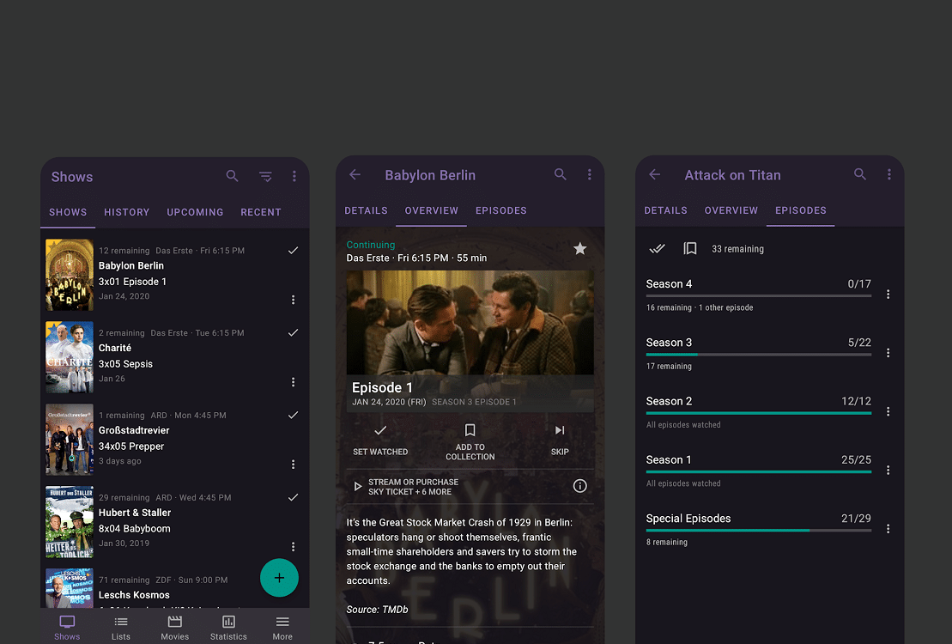952x644 pixels.
Task: Switch to the Upcoming tab
Action: click(195, 212)
